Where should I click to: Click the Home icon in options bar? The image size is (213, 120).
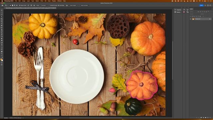click(x=2, y=5)
